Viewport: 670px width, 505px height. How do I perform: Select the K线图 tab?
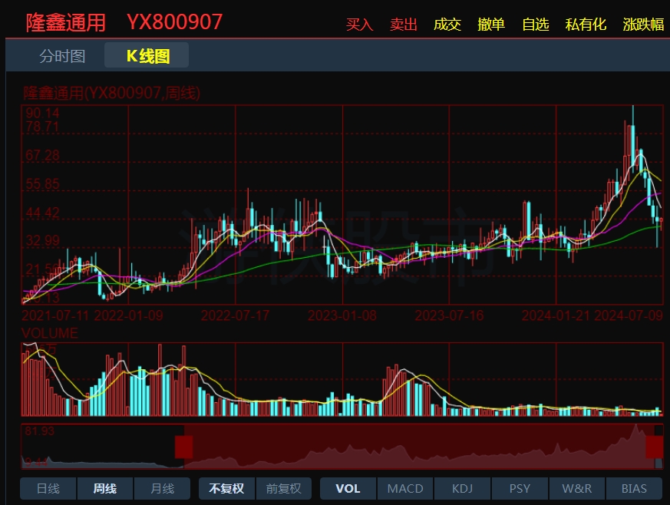pos(147,56)
